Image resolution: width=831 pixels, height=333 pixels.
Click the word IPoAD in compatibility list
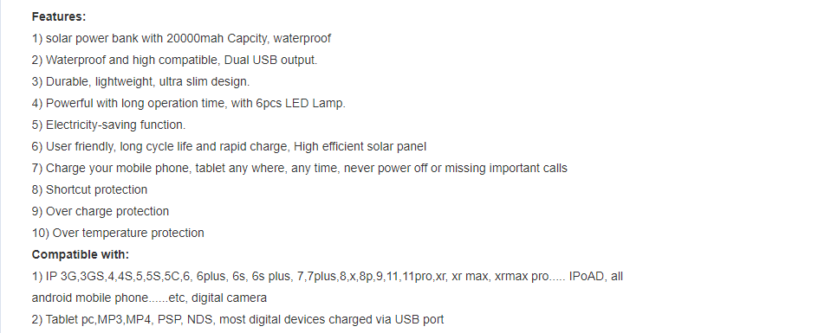point(587,277)
